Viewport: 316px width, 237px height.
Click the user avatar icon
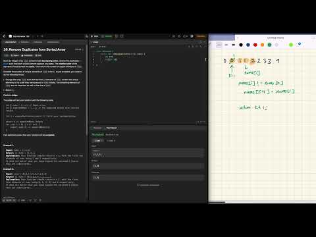point(192,36)
